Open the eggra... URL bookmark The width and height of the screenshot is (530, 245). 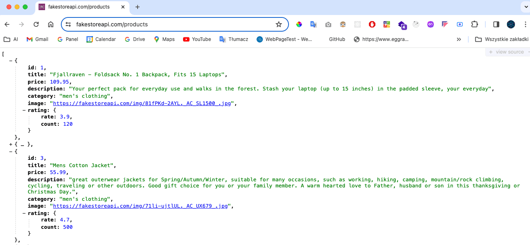[x=381, y=39]
